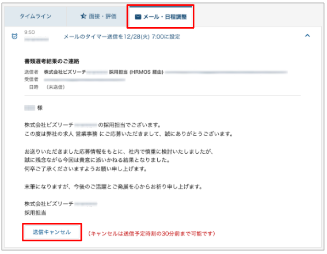
Task: Click the line の採用担当でございます。
Action: pos(130,125)
